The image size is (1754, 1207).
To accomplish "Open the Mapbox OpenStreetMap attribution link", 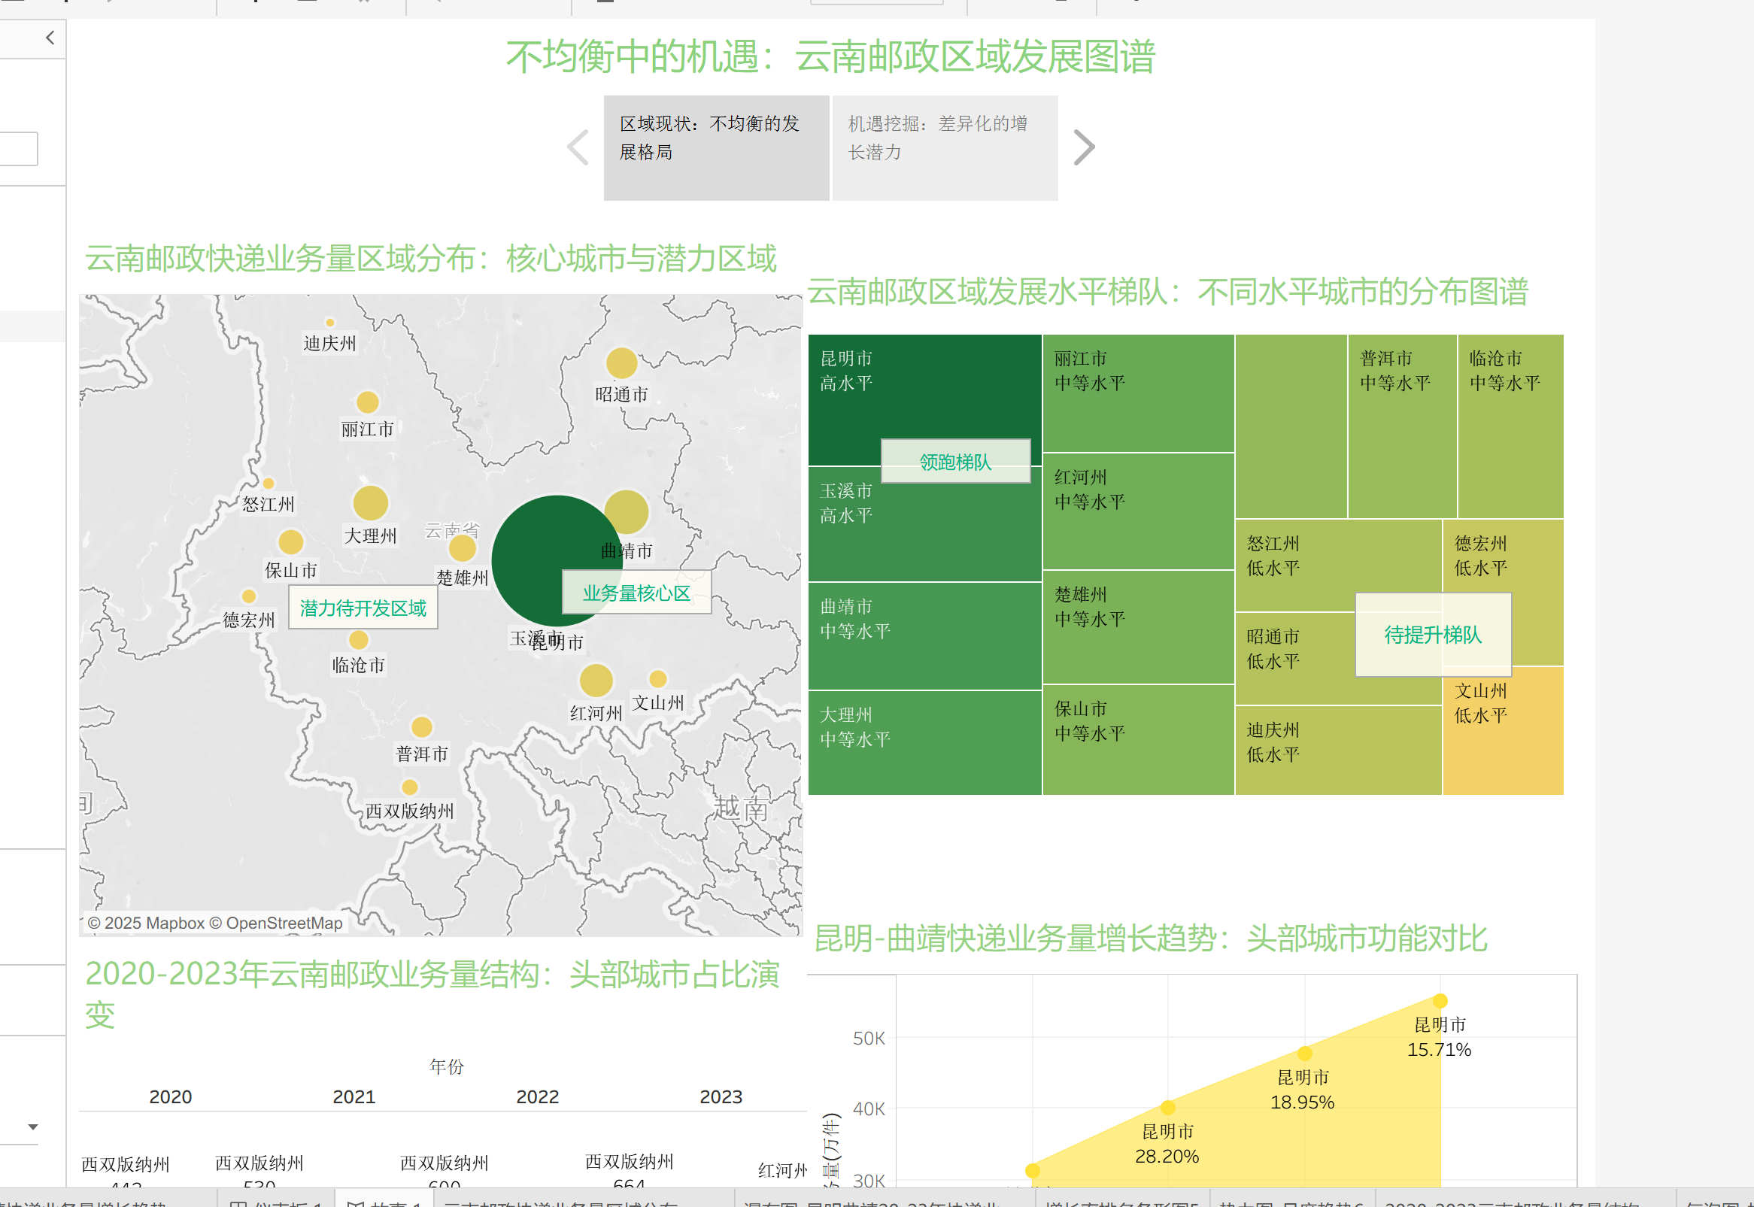I will [215, 923].
